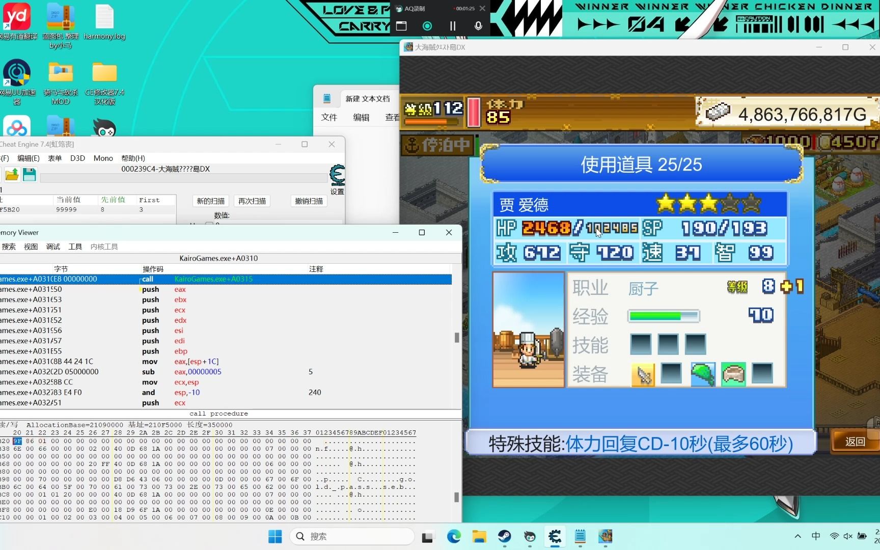Open 工具 menu in Memory Viewer

(75, 246)
